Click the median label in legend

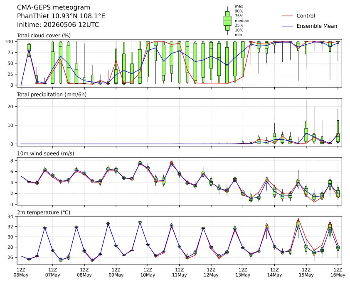click(242, 20)
